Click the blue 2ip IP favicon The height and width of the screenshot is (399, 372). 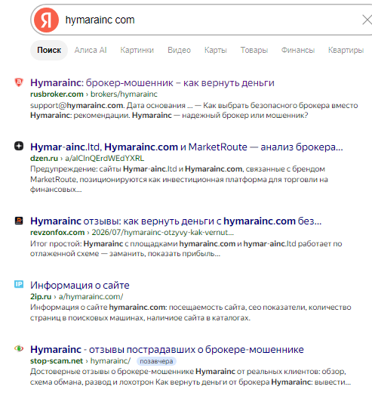(19, 284)
